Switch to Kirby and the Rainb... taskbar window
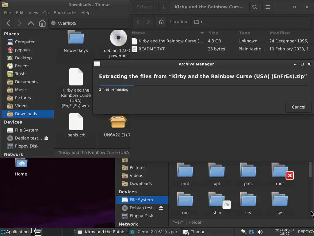 point(103,232)
